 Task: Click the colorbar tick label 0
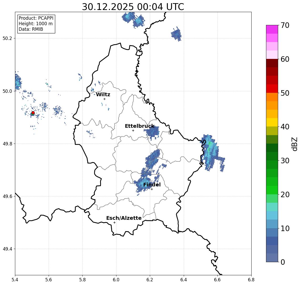(283, 262)
